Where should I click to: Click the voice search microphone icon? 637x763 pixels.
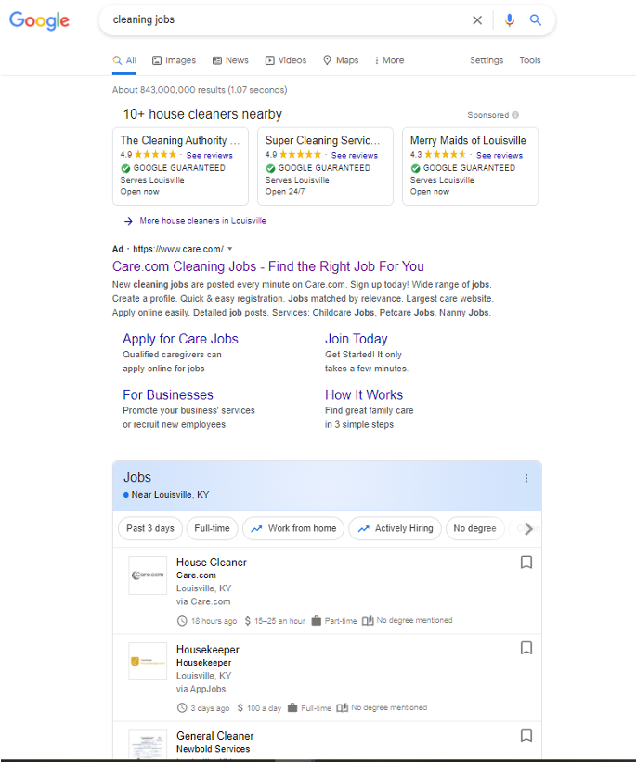click(x=510, y=19)
